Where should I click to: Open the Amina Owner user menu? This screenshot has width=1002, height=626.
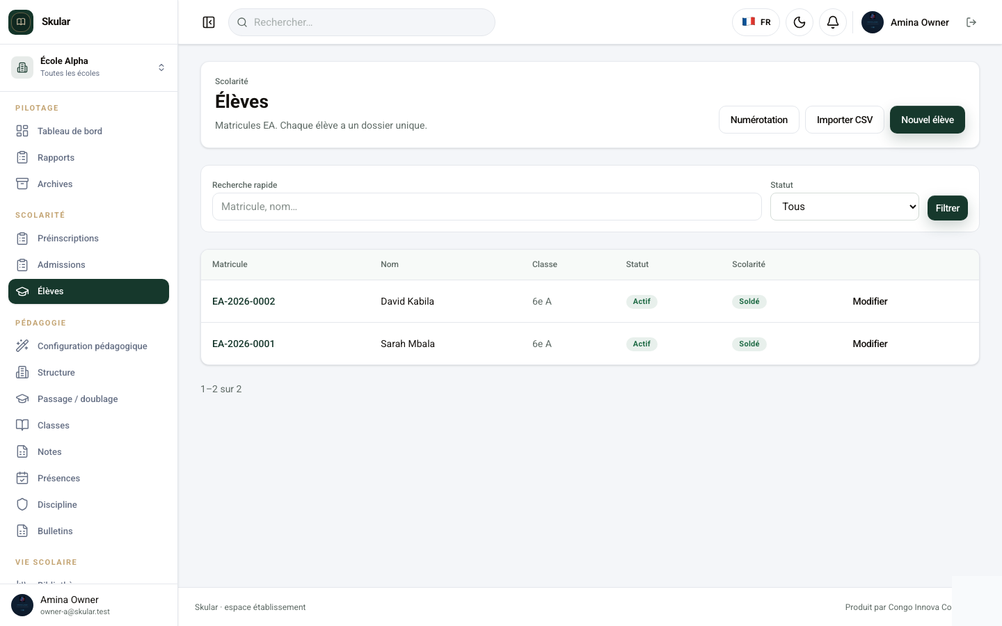coord(905,22)
